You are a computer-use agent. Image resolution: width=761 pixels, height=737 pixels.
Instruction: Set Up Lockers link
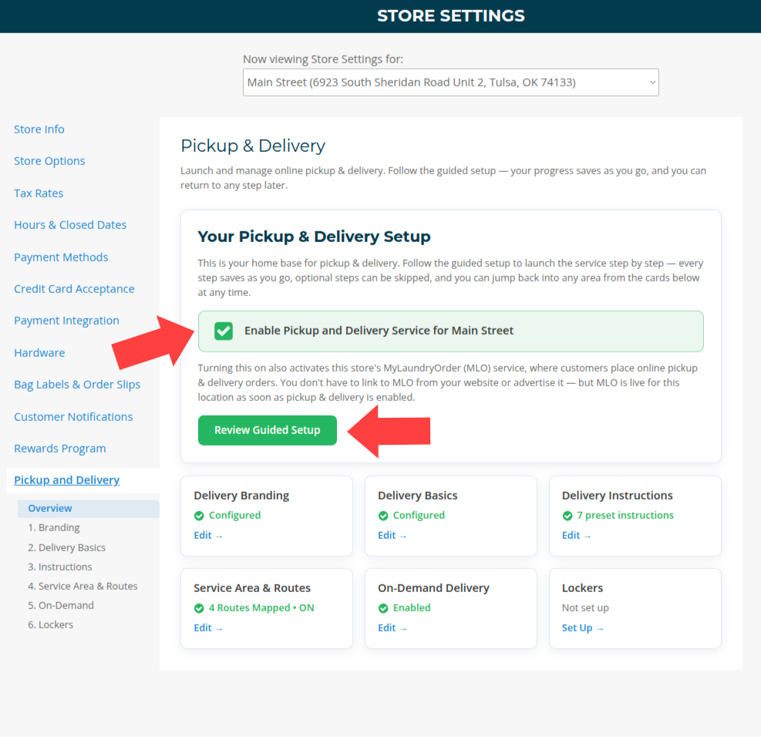pyautogui.click(x=582, y=628)
